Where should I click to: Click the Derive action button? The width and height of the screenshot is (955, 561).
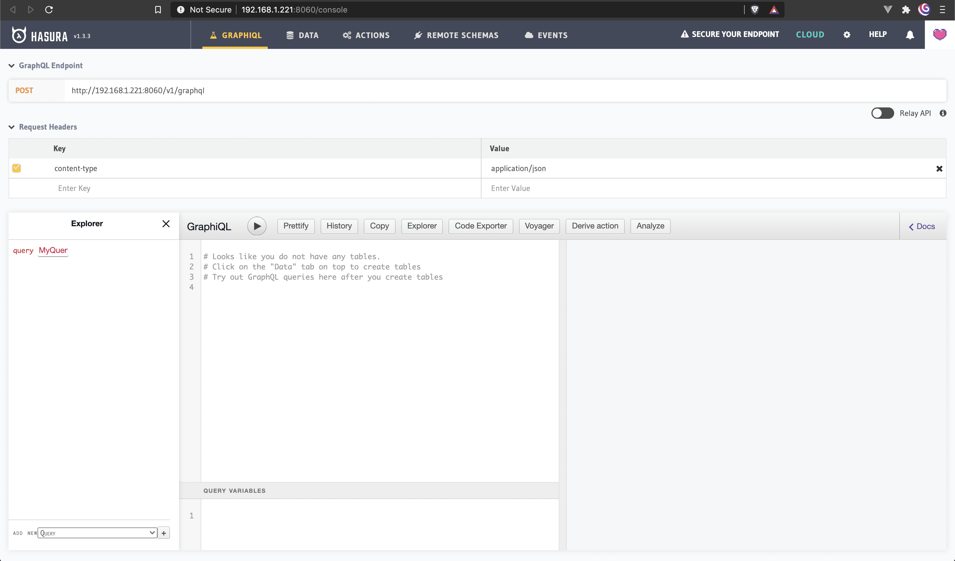click(x=595, y=226)
